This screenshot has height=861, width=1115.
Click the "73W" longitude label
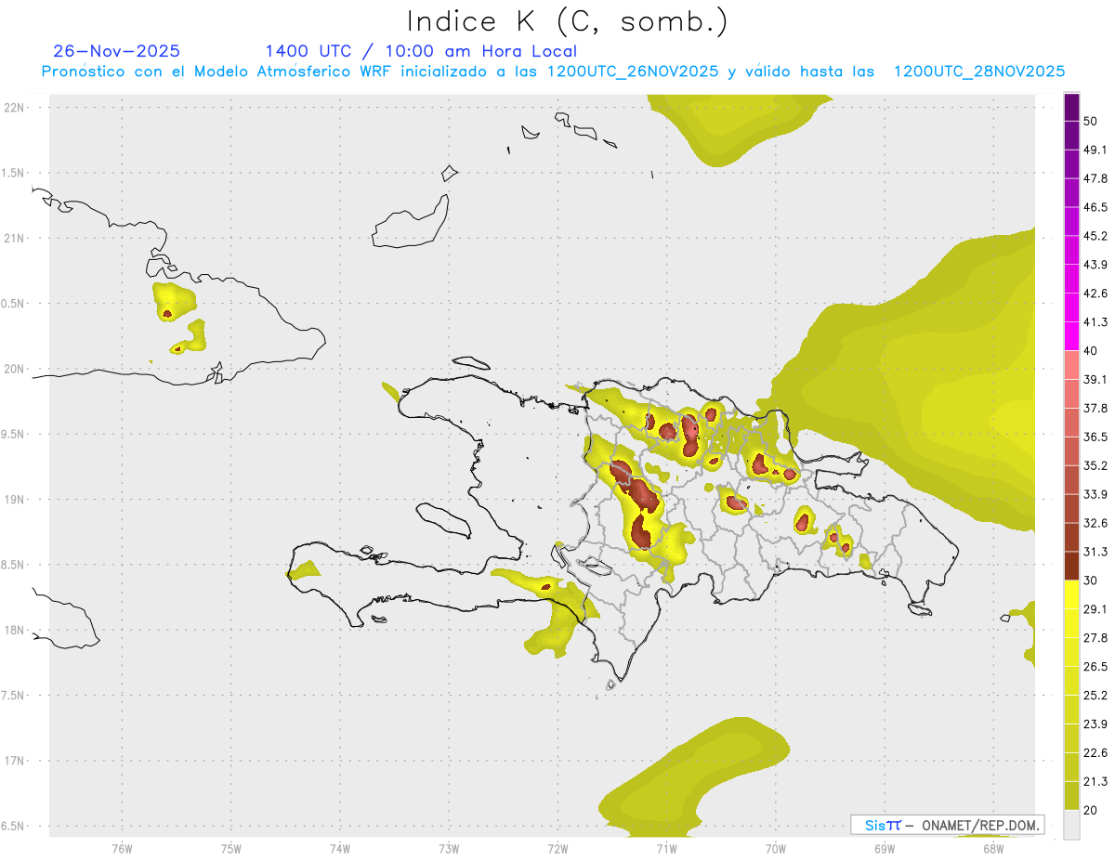[449, 848]
